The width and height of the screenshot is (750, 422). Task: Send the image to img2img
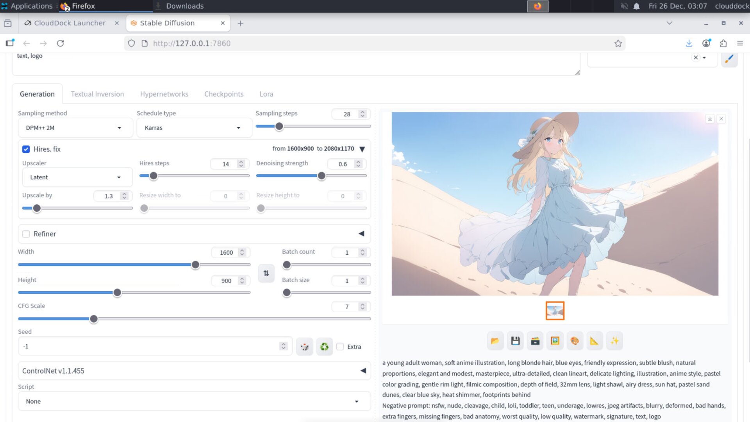[x=555, y=341]
